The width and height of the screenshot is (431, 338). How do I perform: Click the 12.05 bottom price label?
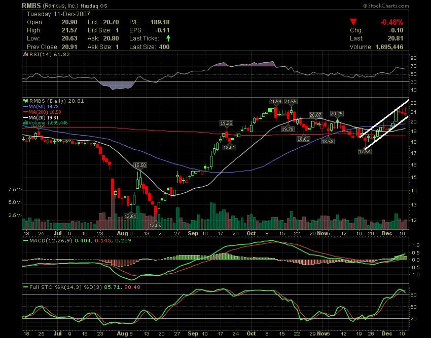pyautogui.click(x=155, y=225)
